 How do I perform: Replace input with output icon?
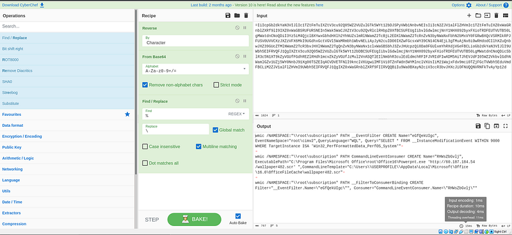pyautogui.click(x=497, y=126)
